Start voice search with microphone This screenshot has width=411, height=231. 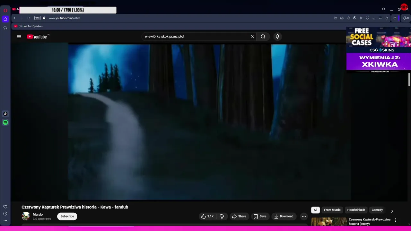[278, 37]
